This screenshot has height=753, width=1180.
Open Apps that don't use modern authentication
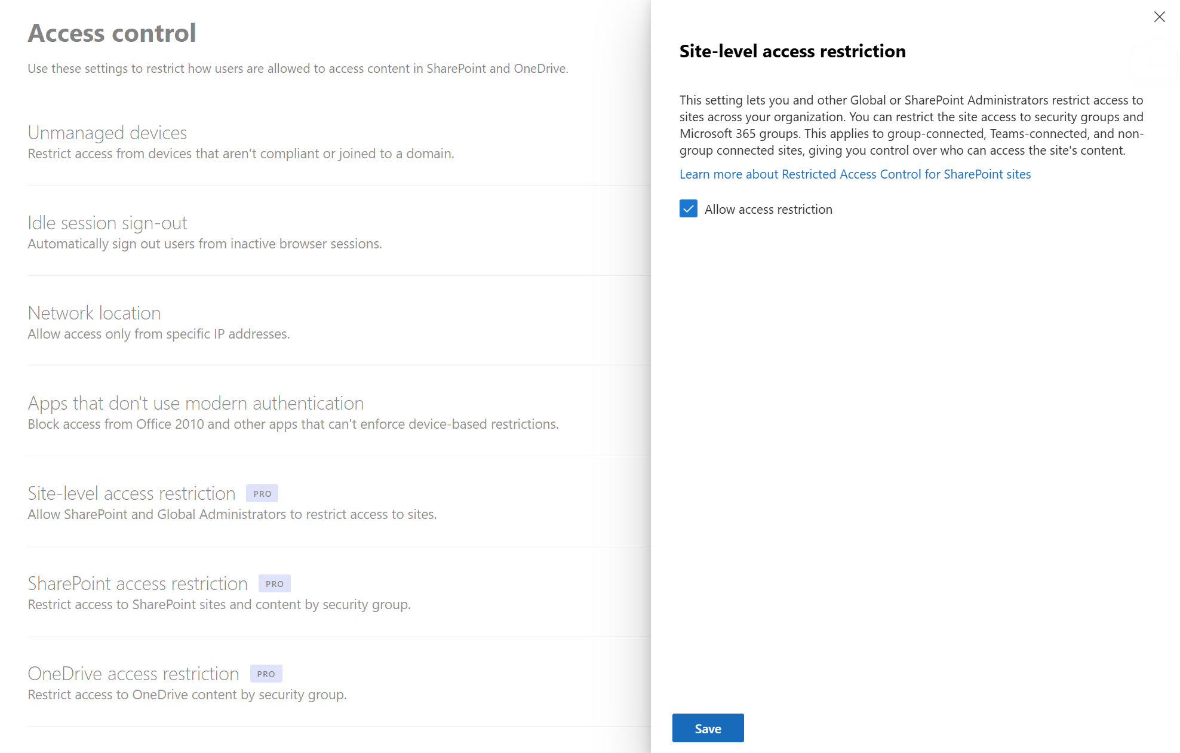196,403
